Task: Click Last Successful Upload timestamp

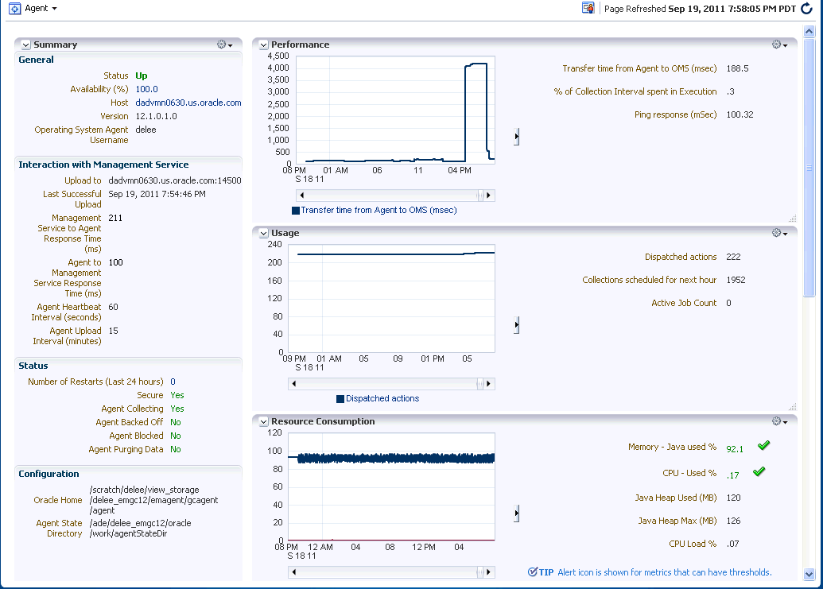Action: tap(157, 194)
